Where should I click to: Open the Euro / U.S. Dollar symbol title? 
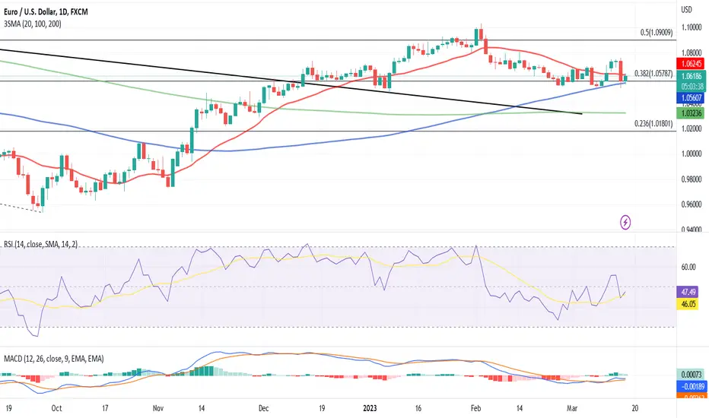[x=46, y=11]
